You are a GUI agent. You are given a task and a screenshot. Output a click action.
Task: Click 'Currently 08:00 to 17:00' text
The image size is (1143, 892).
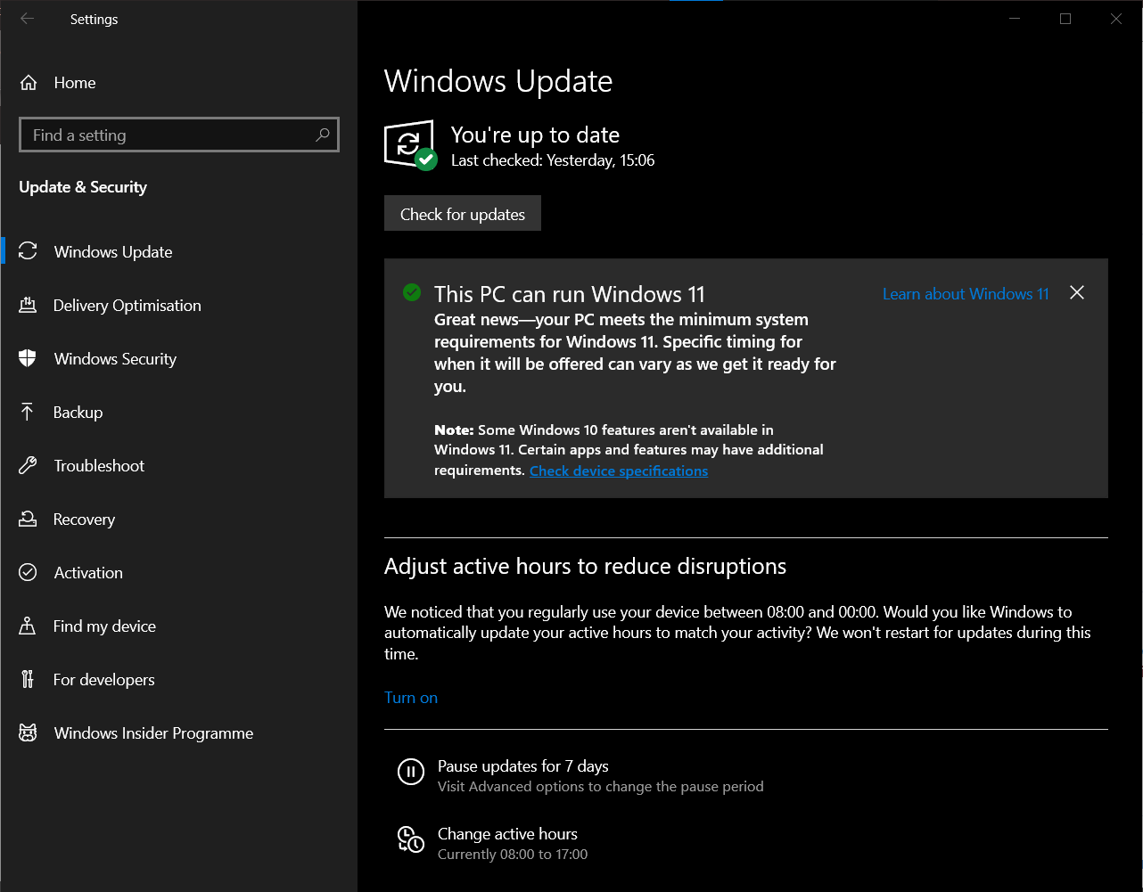click(513, 855)
